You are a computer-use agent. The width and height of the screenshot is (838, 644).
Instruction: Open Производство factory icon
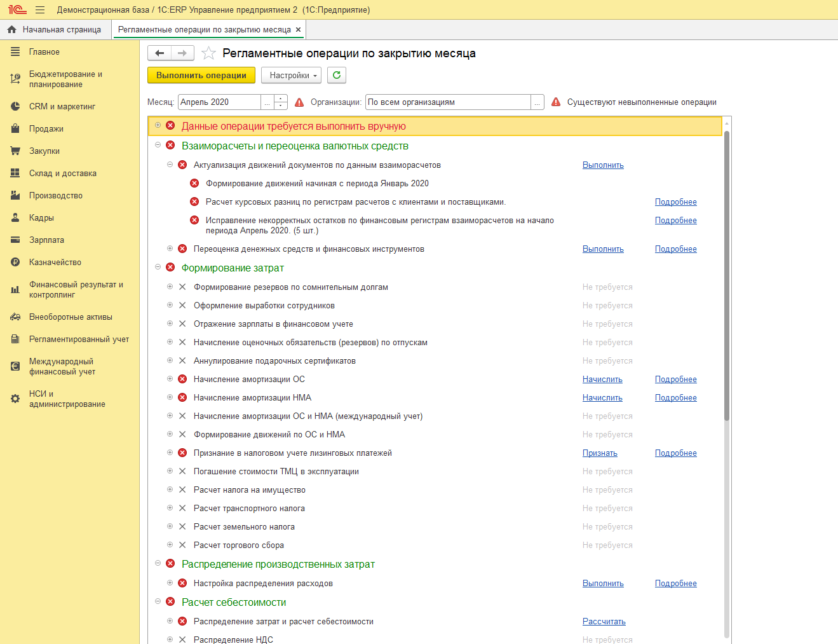[15, 195]
